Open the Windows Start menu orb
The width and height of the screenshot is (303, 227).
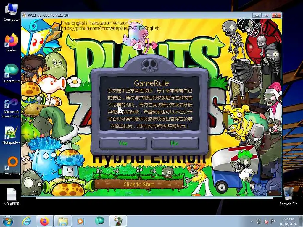pyautogui.click(x=8, y=221)
